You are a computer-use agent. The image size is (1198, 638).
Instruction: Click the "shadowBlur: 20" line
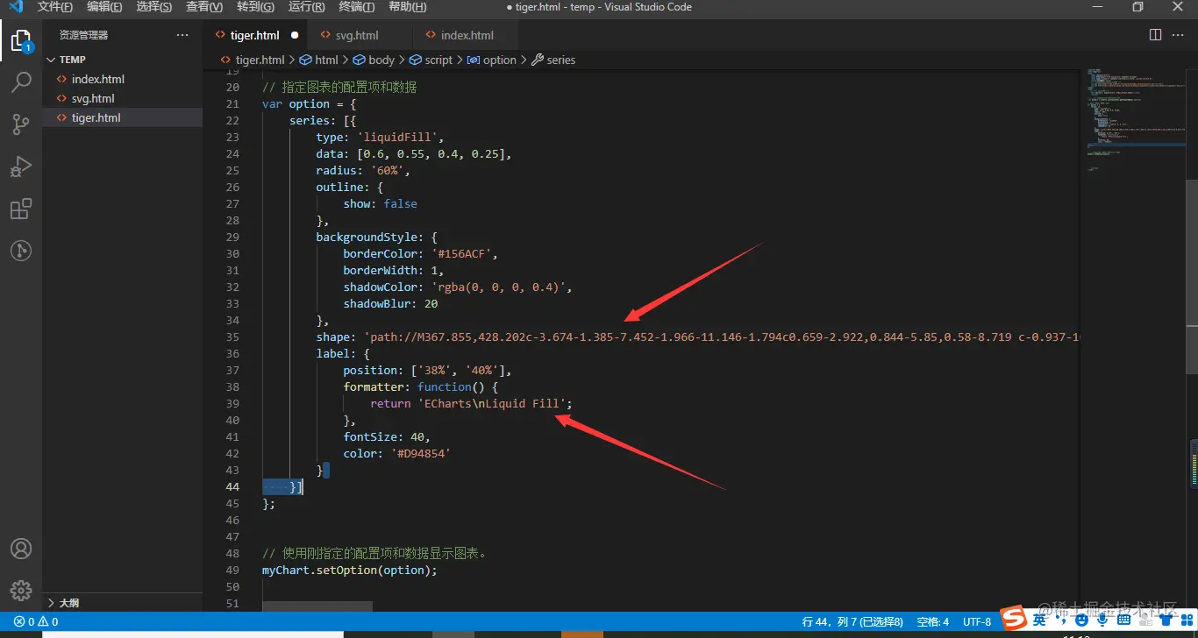[390, 303]
